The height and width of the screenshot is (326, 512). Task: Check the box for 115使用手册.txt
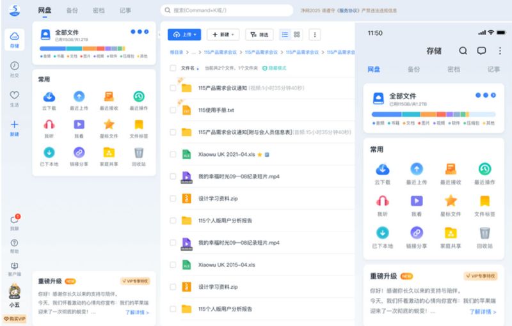(x=173, y=110)
